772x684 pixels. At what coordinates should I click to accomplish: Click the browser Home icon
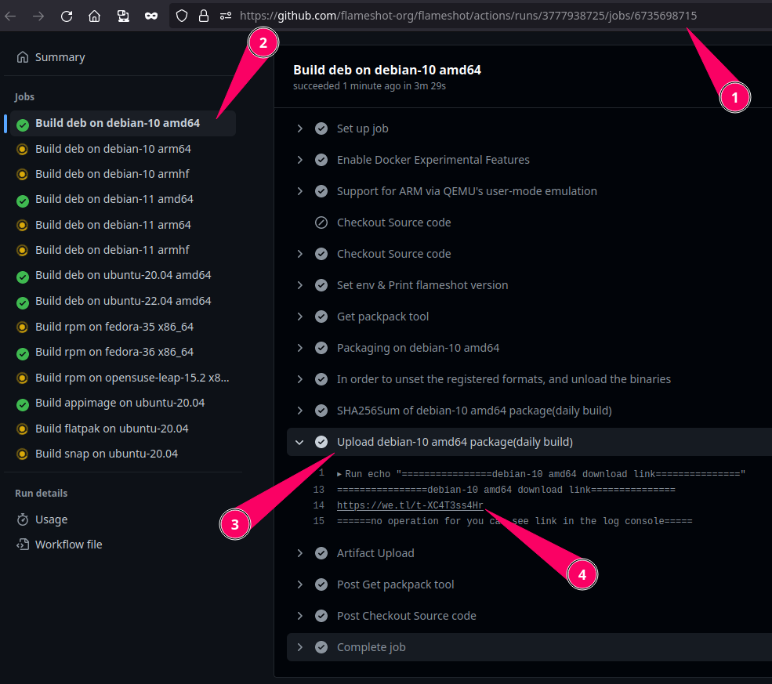pos(94,16)
